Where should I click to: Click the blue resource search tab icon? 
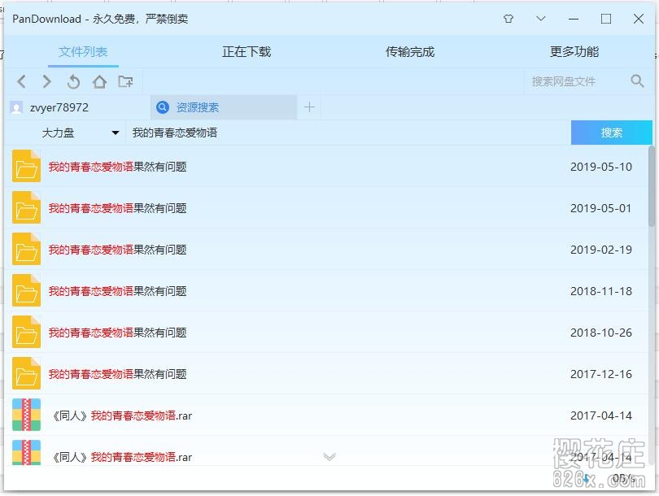(163, 107)
